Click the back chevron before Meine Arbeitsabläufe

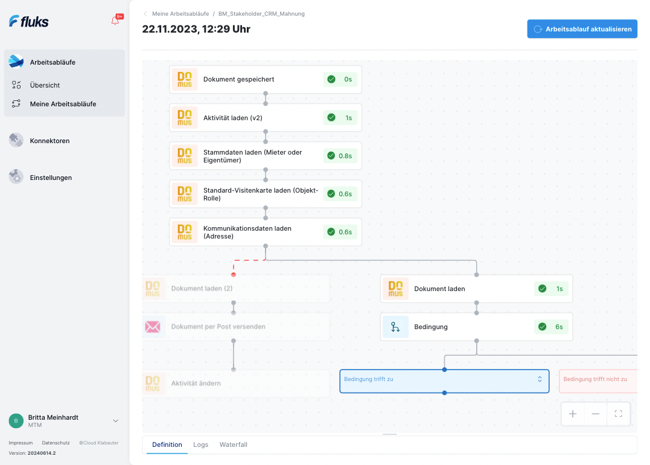[145, 14]
